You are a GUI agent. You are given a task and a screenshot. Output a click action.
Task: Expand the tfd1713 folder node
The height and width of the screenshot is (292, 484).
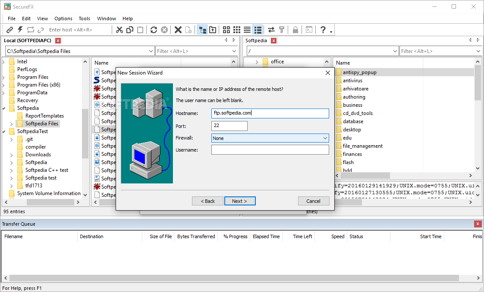pos(11,186)
